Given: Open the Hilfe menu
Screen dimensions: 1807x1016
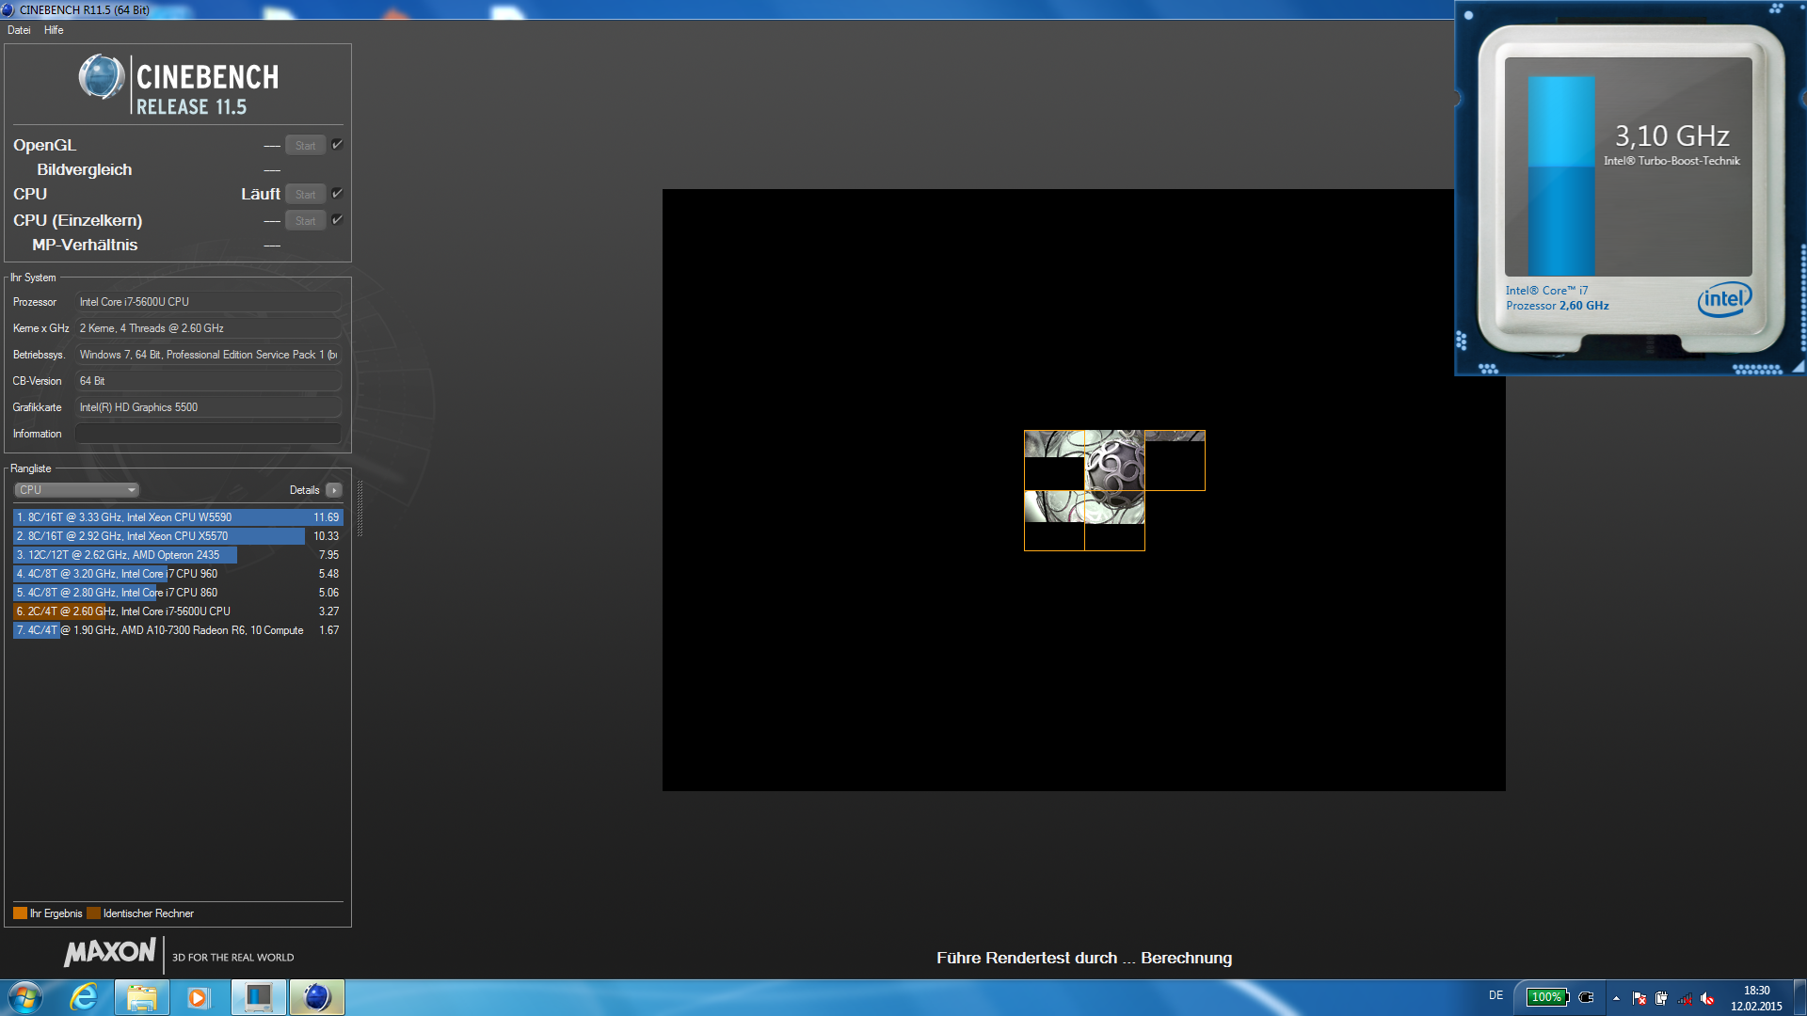Looking at the screenshot, I should [x=54, y=30].
